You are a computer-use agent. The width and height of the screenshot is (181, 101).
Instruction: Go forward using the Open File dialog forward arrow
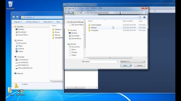point(70,13)
